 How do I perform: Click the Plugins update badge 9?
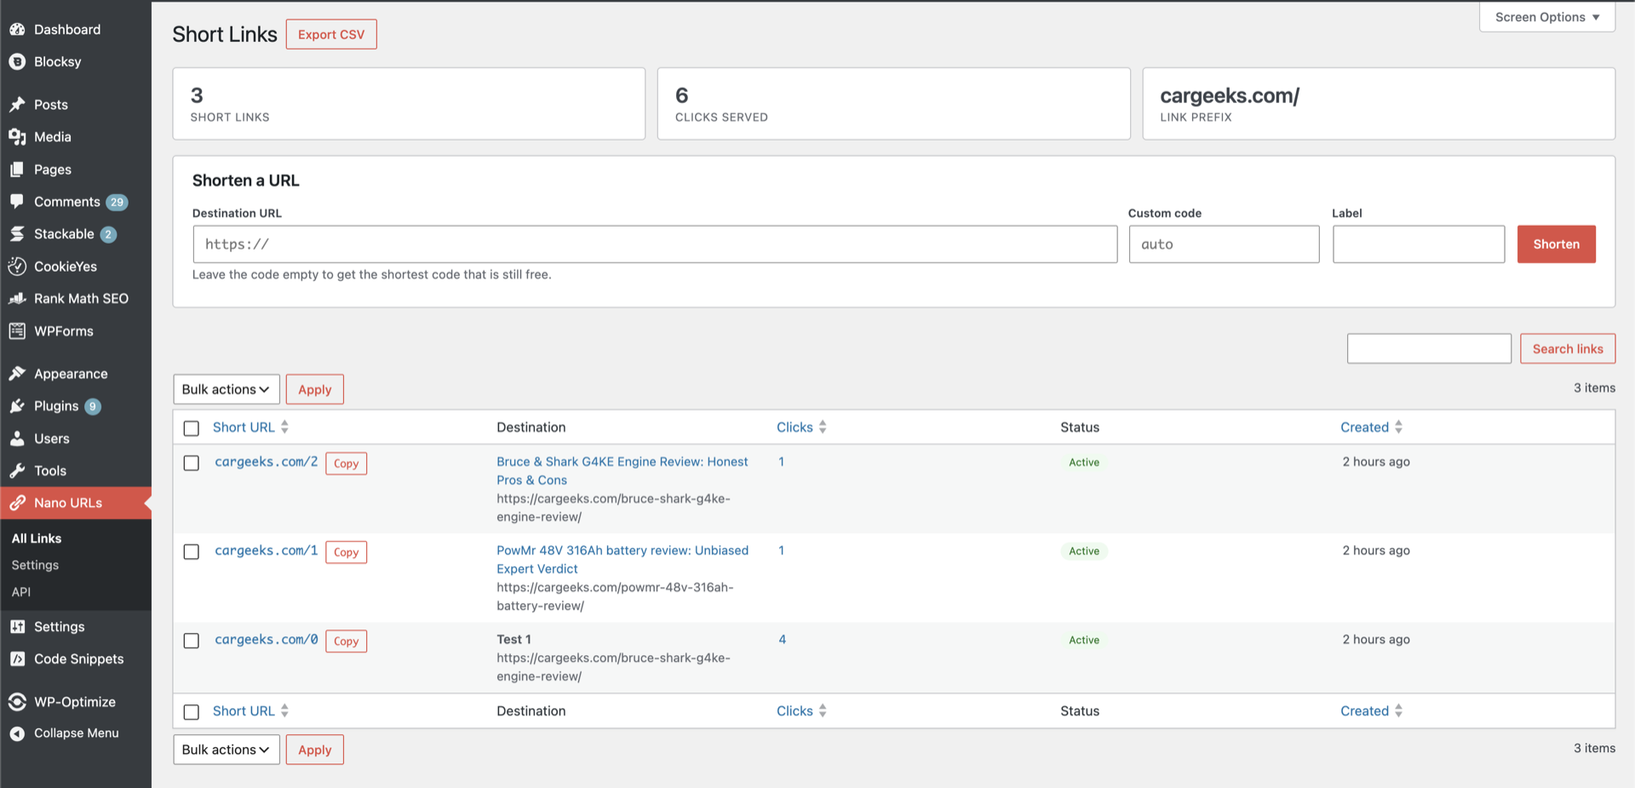[93, 406]
